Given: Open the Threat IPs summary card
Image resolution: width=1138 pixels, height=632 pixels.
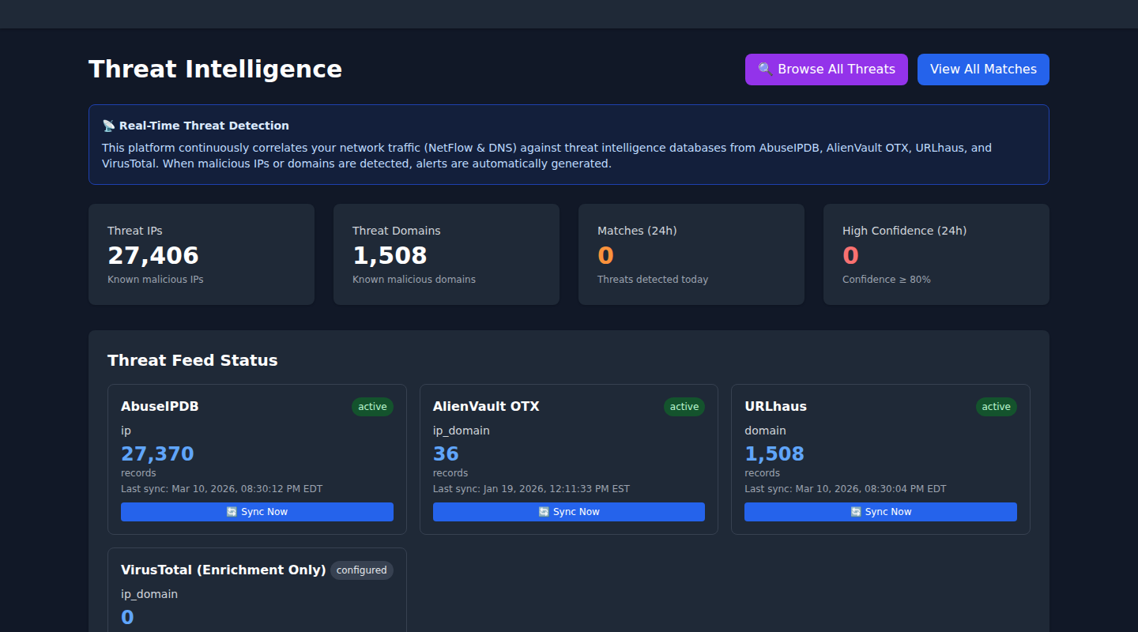Looking at the screenshot, I should (202, 254).
